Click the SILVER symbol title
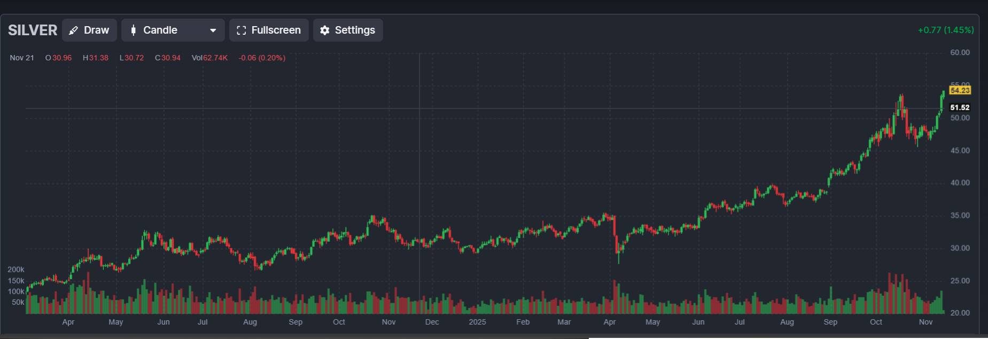This screenshot has height=339, width=988. (x=33, y=30)
